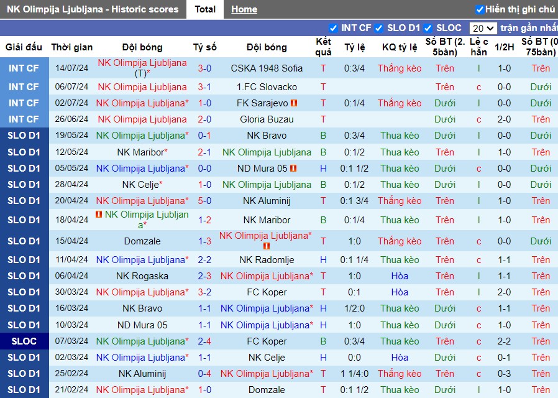Click the 1 1/4:0 odds on 25/02/24
The height and width of the screenshot is (398, 558).
(354, 374)
